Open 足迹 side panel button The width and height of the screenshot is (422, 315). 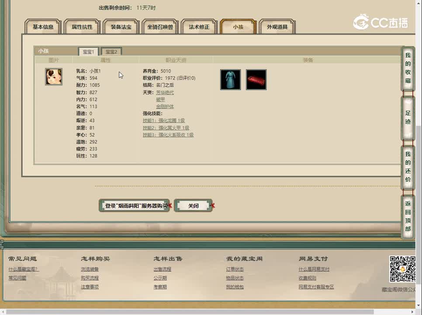[408, 118]
